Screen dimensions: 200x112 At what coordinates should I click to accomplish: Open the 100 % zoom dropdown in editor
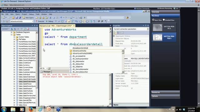click(47, 68)
